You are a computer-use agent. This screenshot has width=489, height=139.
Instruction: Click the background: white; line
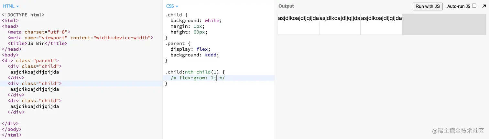click(196, 20)
